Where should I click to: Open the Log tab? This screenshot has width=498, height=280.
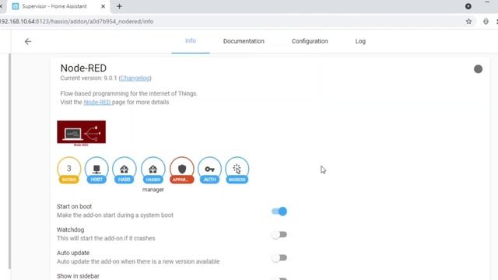pyautogui.click(x=360, y=41)
